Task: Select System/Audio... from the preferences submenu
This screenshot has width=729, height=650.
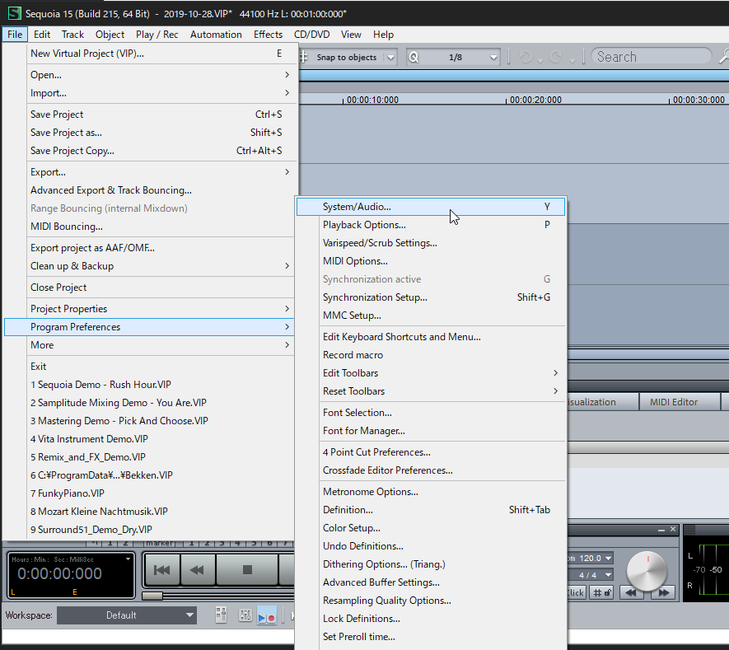Action: pos(357,207)
